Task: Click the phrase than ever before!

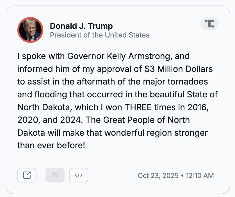Action: [x=51, y=145]
